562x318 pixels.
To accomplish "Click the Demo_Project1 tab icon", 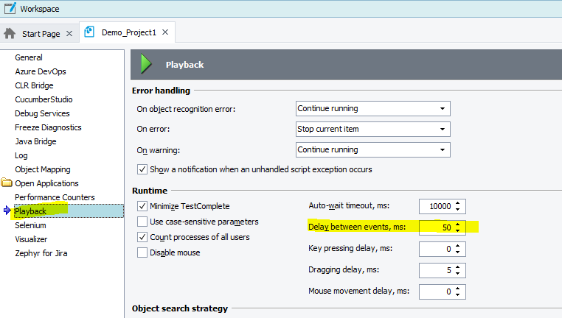I will (90, 33).
